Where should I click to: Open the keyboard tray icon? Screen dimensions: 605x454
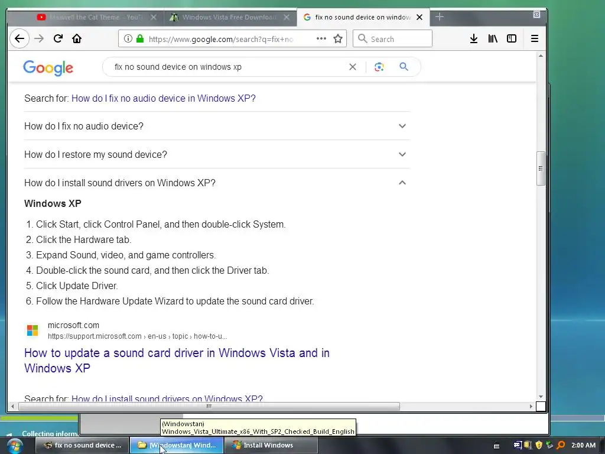496,446
